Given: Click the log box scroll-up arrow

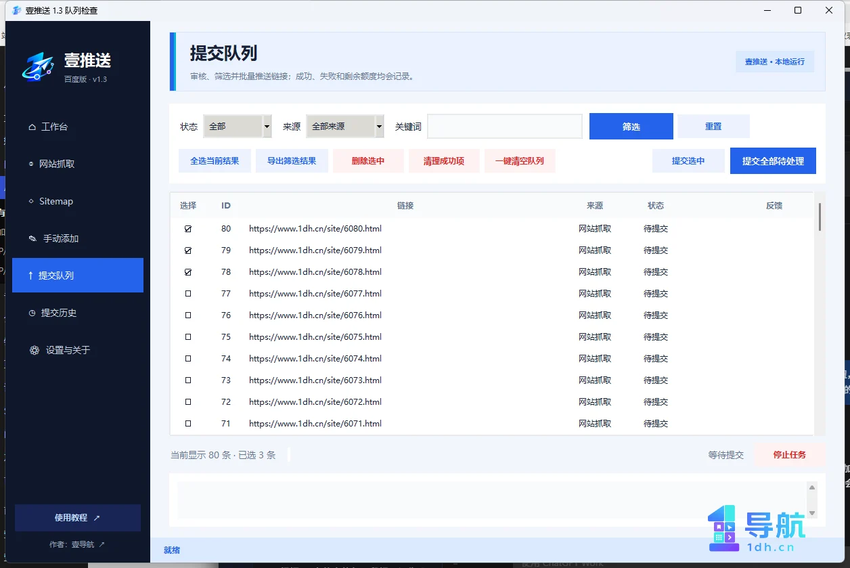Looking at the screenshot, I should click(x=813, y=487).
